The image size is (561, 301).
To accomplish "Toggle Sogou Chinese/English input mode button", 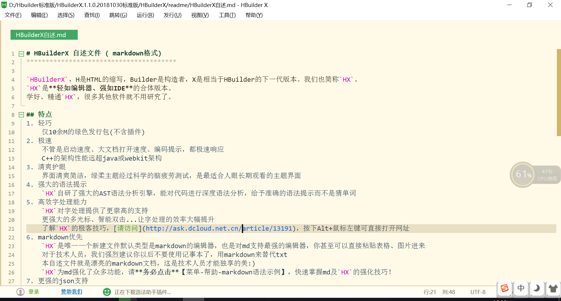I will (x=521, y=288).
